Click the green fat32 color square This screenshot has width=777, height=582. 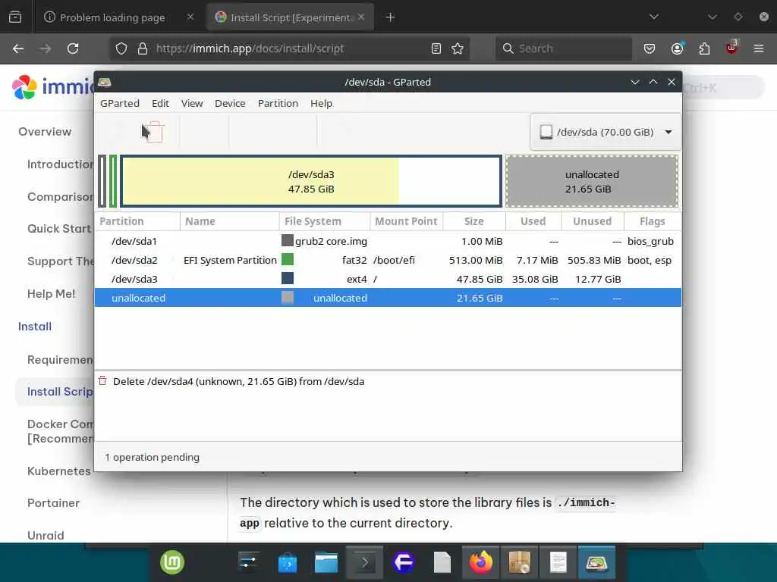(288, 259)
